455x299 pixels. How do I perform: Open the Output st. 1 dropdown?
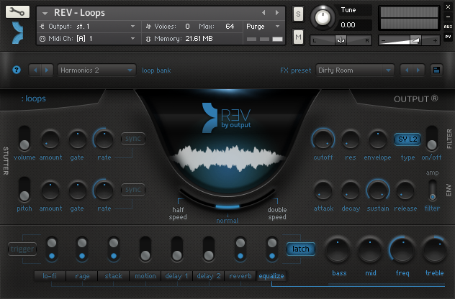coord(89,27)
